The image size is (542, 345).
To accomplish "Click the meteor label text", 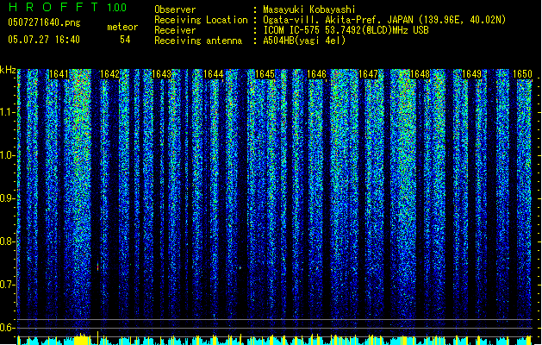I will pos(122,27).
